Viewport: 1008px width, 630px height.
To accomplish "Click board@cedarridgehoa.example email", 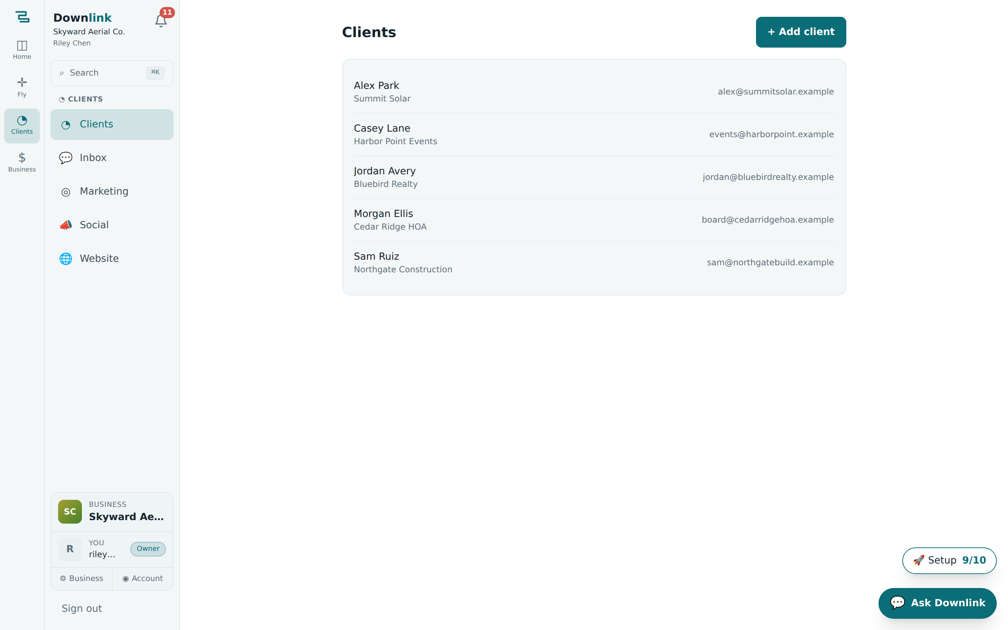I will point(768,220).
